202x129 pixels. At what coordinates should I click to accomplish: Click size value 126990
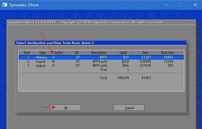[x=145, y=61]
